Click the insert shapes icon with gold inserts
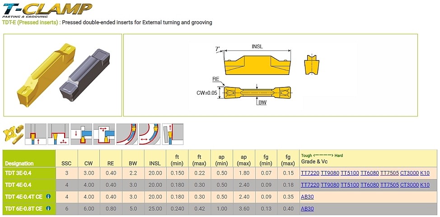This screenshot has width=440, height=217. click(12, 134)
